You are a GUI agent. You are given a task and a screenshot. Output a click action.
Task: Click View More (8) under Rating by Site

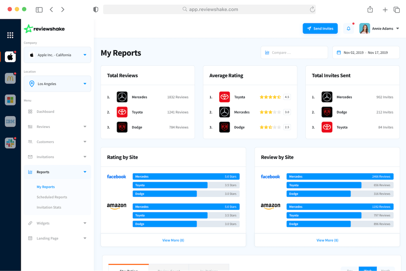(x=173, y=240)
